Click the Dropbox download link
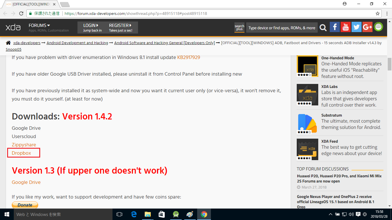392x220 pixels. coord(21,153)
